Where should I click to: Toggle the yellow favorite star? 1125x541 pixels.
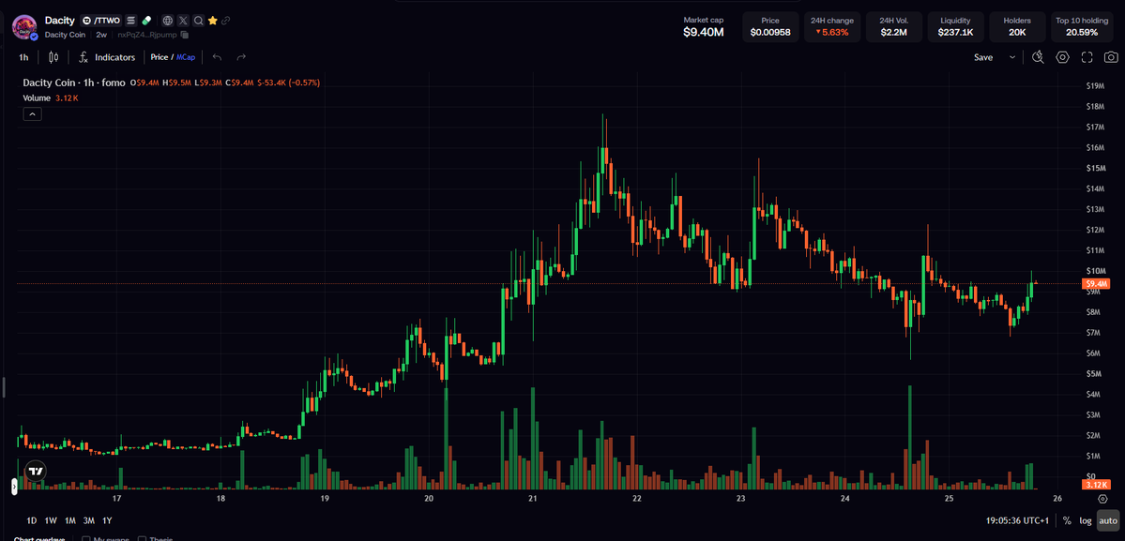(x=212, y=21)
